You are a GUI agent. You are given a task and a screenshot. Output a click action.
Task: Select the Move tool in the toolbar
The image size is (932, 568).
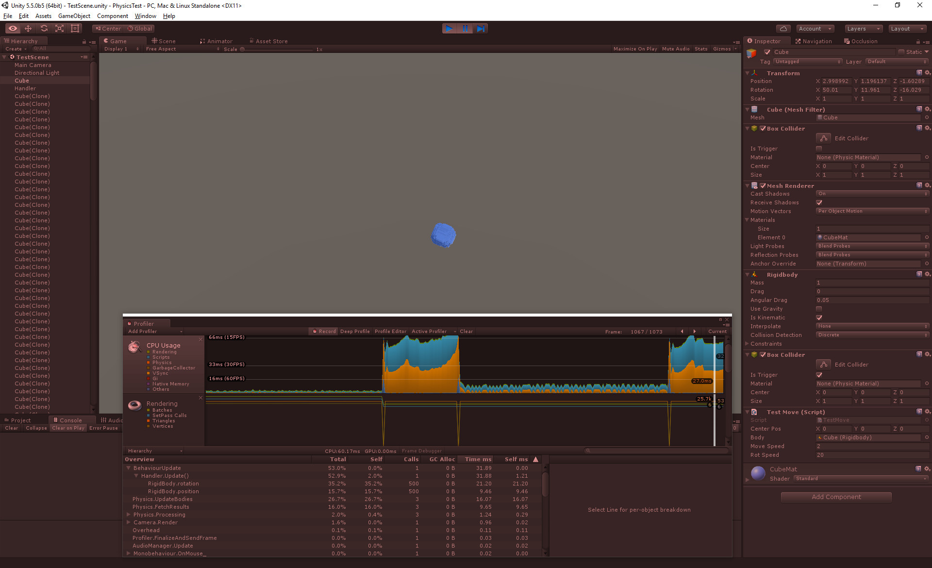28,28
